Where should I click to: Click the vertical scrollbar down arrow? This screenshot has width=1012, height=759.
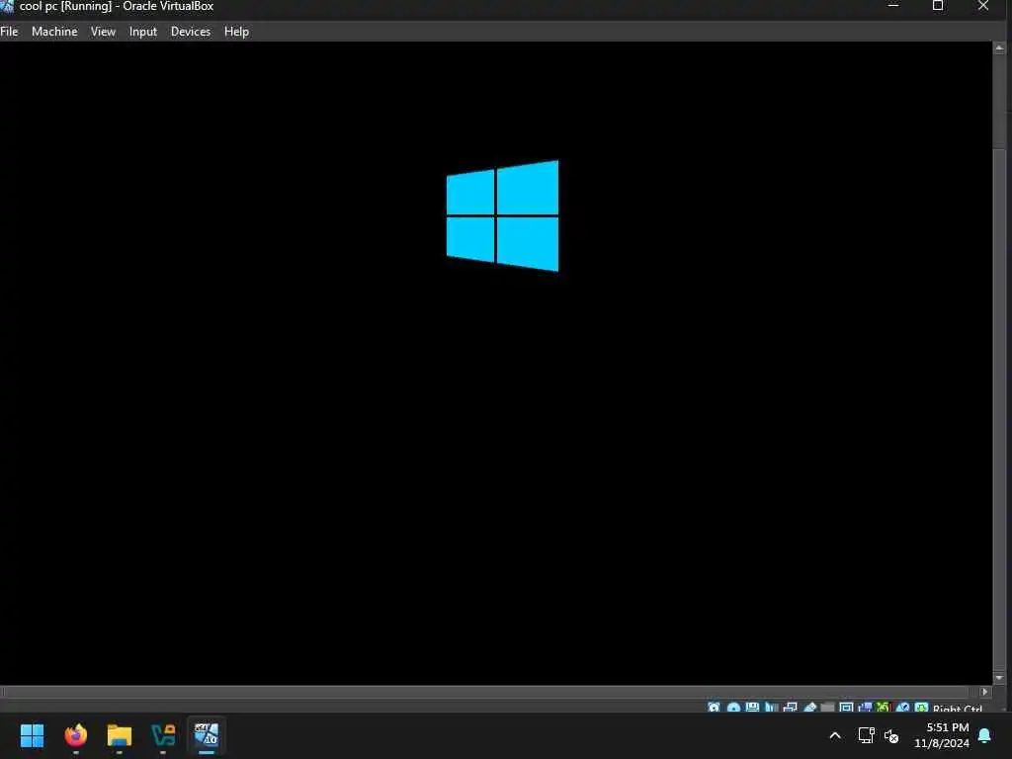coord(999,678)
